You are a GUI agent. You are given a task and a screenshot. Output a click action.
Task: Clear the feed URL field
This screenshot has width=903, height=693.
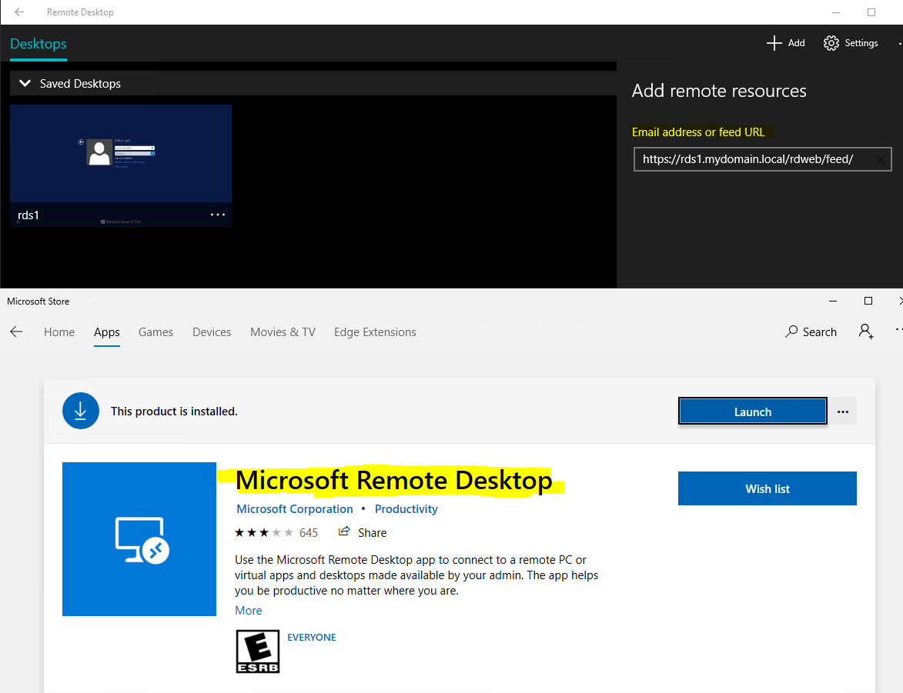point(880,159)
